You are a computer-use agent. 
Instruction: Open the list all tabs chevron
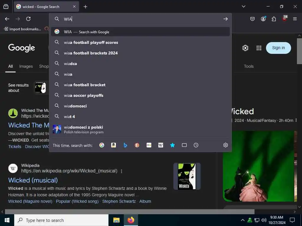(x=243, y=6)
